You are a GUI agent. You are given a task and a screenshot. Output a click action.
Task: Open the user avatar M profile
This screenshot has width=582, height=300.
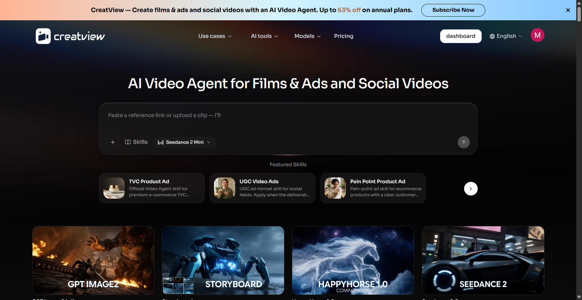537,35
